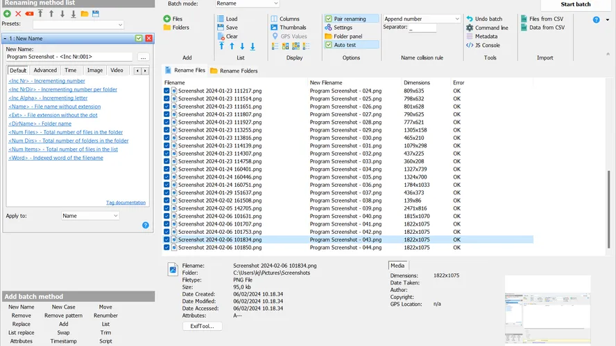Delete selected method with the red X toolbar icon
Screen dimensions: 616x346
tap(18, 14)
